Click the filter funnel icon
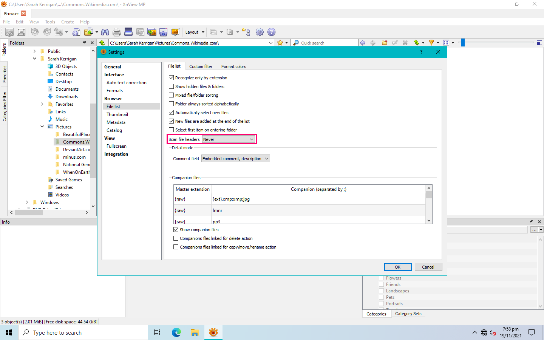This screenshot has height=340, width=544. 431,43
